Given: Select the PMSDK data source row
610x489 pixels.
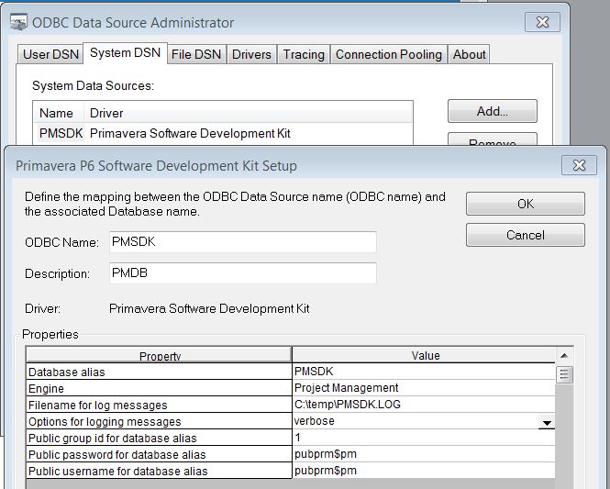Looking at the screenshot, I should pos(223,133).
